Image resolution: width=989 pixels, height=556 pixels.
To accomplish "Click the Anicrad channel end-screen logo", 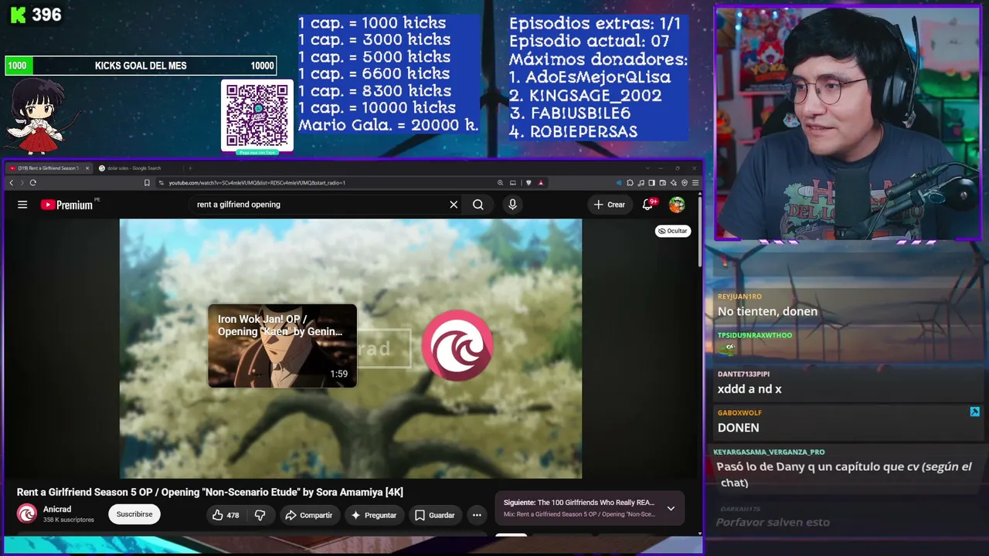I will pyautogui.click(x=457, y=345).
